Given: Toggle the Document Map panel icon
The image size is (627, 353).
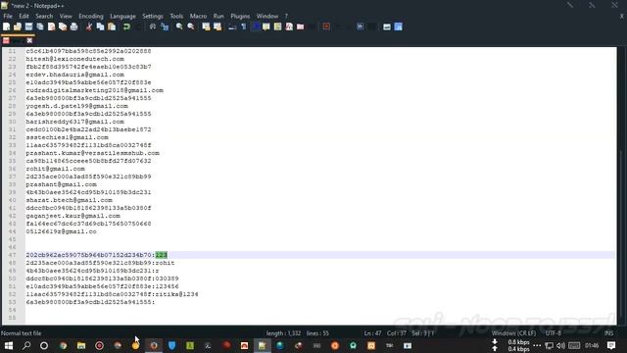Looking at the screenshot, I should pos(277,26).
